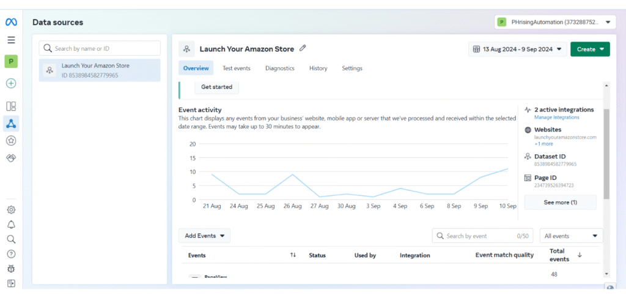This screenshot has width=626, height=298.
Task: Click the Search by name or ID field
Action: [100, 48]
